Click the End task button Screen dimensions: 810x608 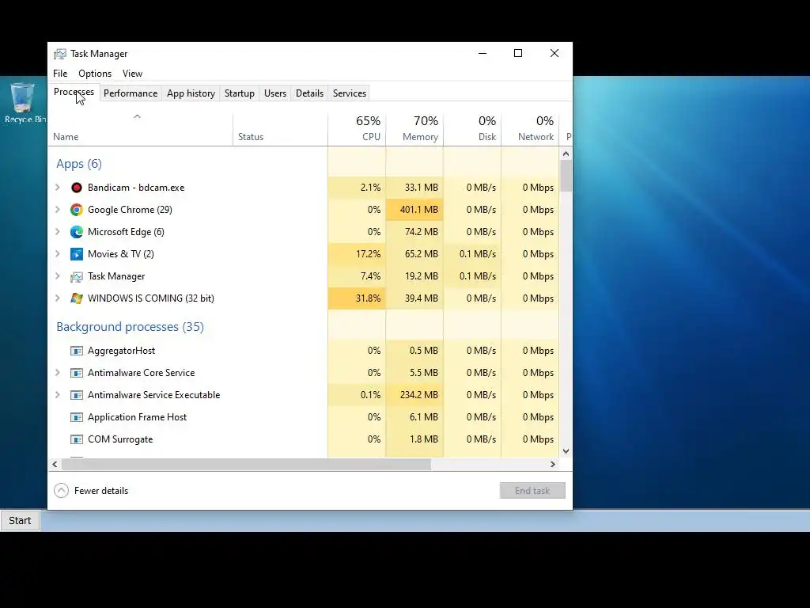point(532,491)
